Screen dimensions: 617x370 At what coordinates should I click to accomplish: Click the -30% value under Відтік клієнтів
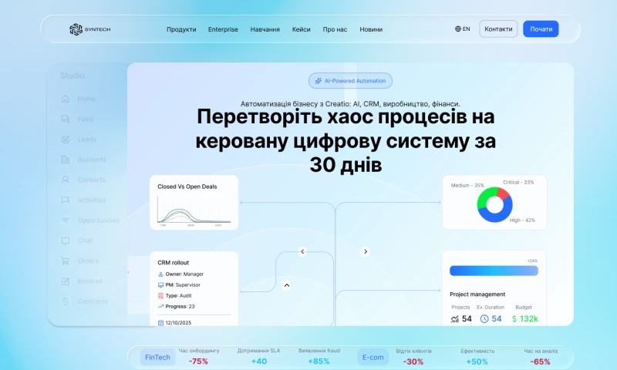pos(413,362)
